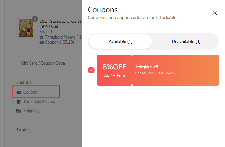Select the 8%OFF coupon card
The height and width of the screenshot is (147, 225).
[158, 70]
